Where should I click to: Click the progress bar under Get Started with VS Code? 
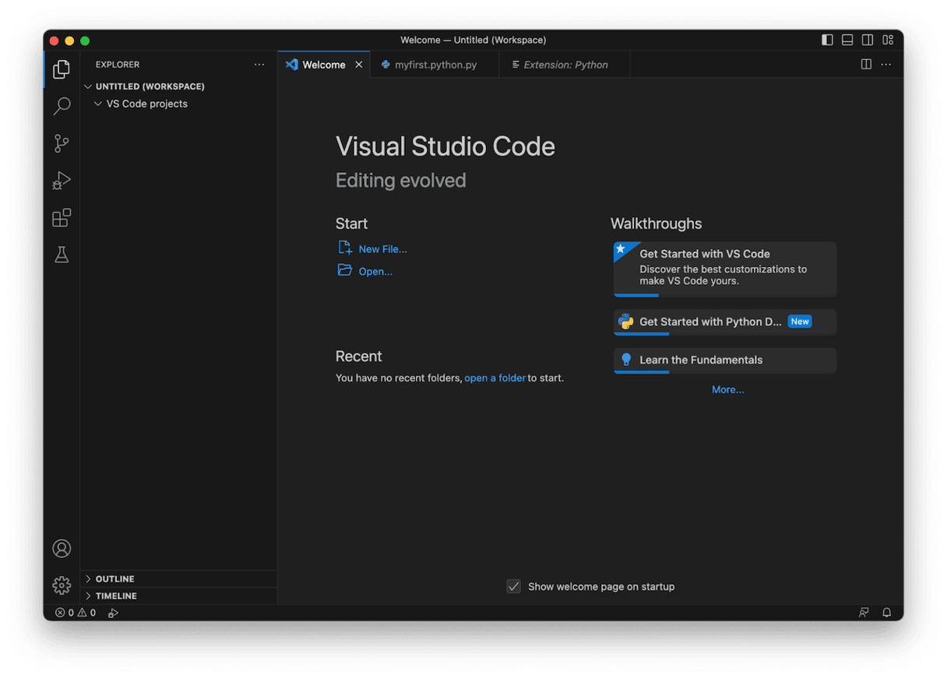tap(636, 295)
